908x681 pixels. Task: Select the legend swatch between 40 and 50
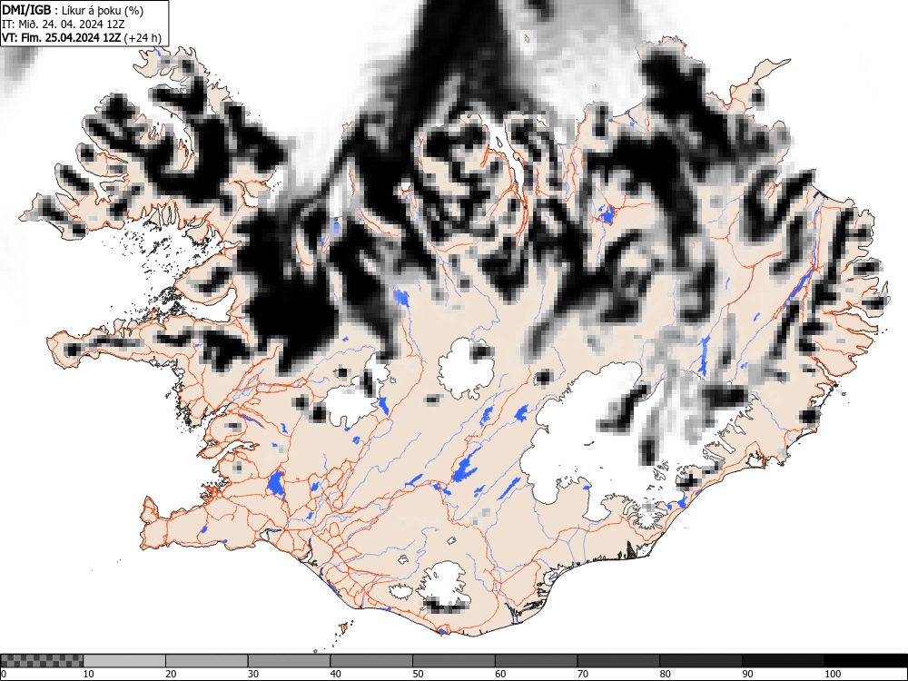click(x=371, y=661)
